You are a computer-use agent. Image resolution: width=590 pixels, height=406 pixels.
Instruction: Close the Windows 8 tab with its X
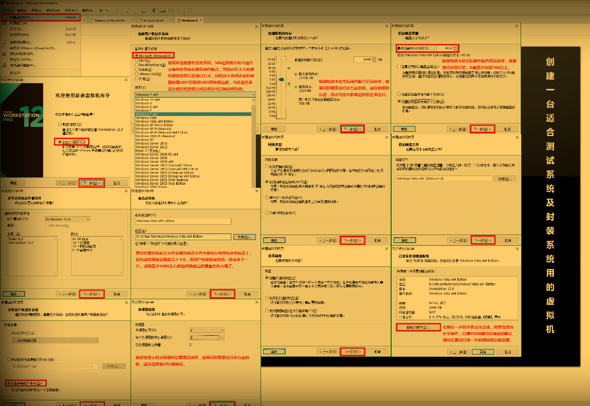click(201, 20)
